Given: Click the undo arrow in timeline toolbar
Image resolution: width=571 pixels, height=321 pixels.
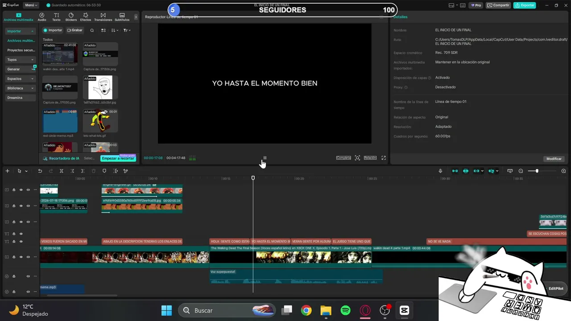Looking at the screenshot, I should point(40,171).
